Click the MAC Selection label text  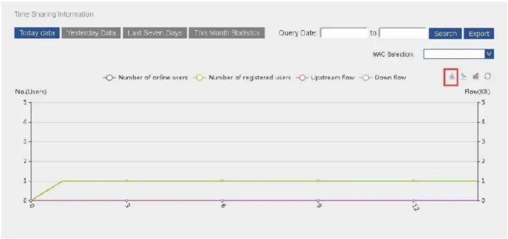click(x=393, y=55)
